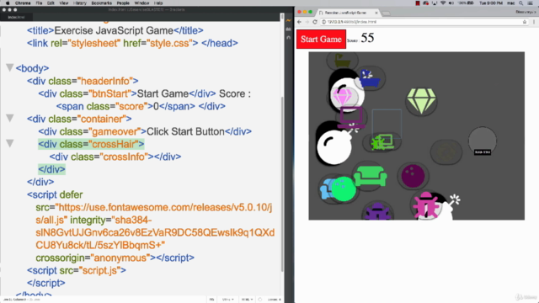Click Chrome forward arrow button
This screenshot has height=303, width=539.
pos(307,22)
